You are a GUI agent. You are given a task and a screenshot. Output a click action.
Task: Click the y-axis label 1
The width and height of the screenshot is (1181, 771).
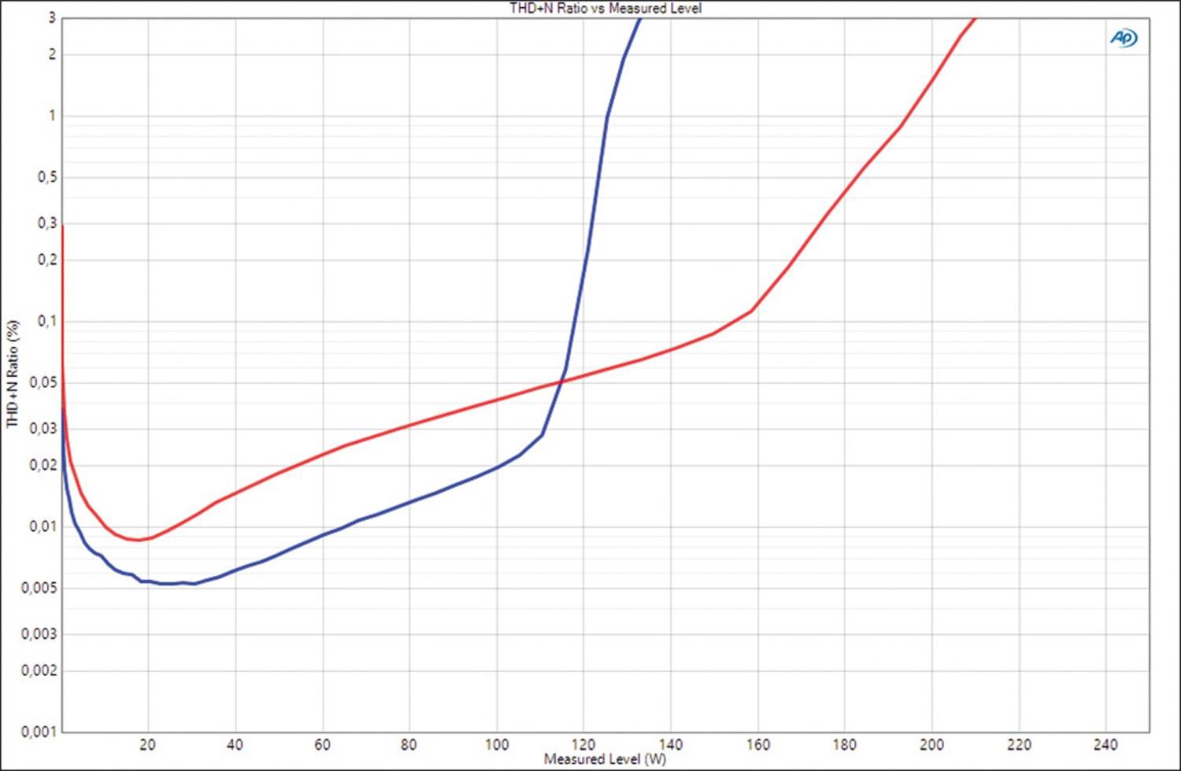52,116
